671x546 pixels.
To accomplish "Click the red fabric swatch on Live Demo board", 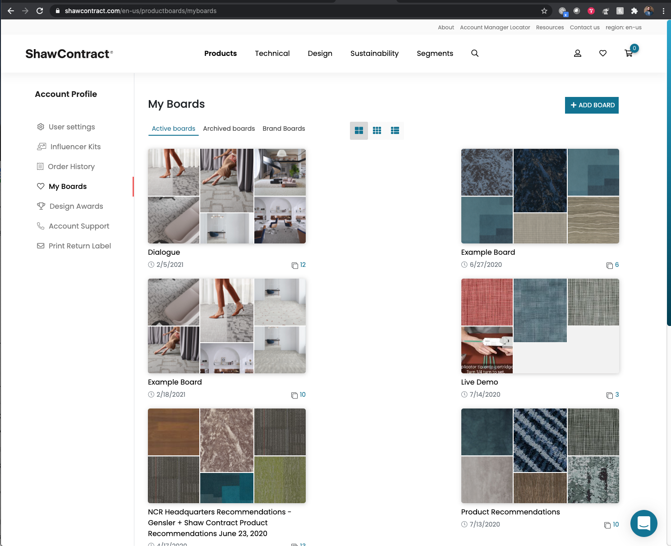I will click(486, 302).
